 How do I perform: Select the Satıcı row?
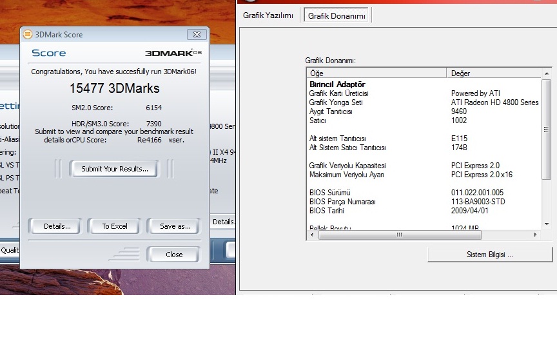(x=424, y=121)
